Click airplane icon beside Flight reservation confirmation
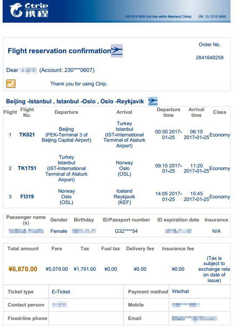 coord(117,51)
